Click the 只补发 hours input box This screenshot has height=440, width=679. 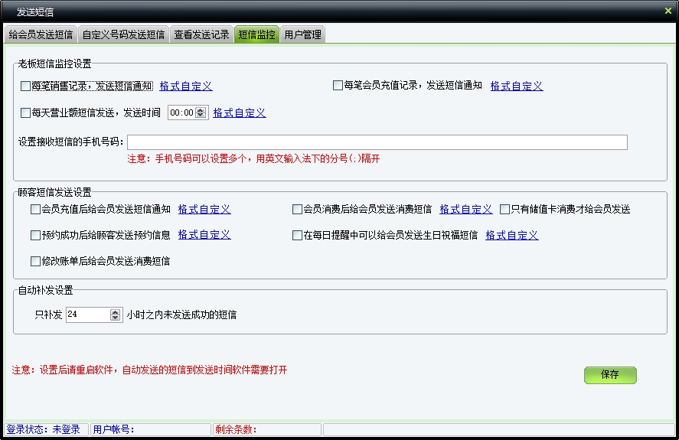[87, 315]
